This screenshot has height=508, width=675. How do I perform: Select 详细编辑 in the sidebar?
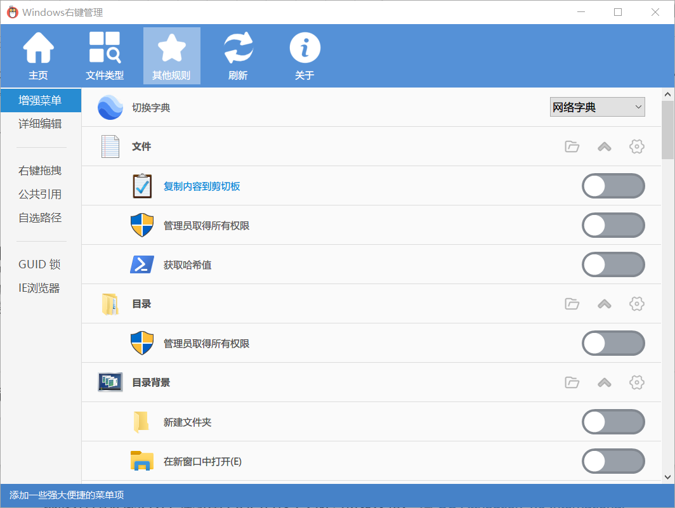click(x=40, y=124)
